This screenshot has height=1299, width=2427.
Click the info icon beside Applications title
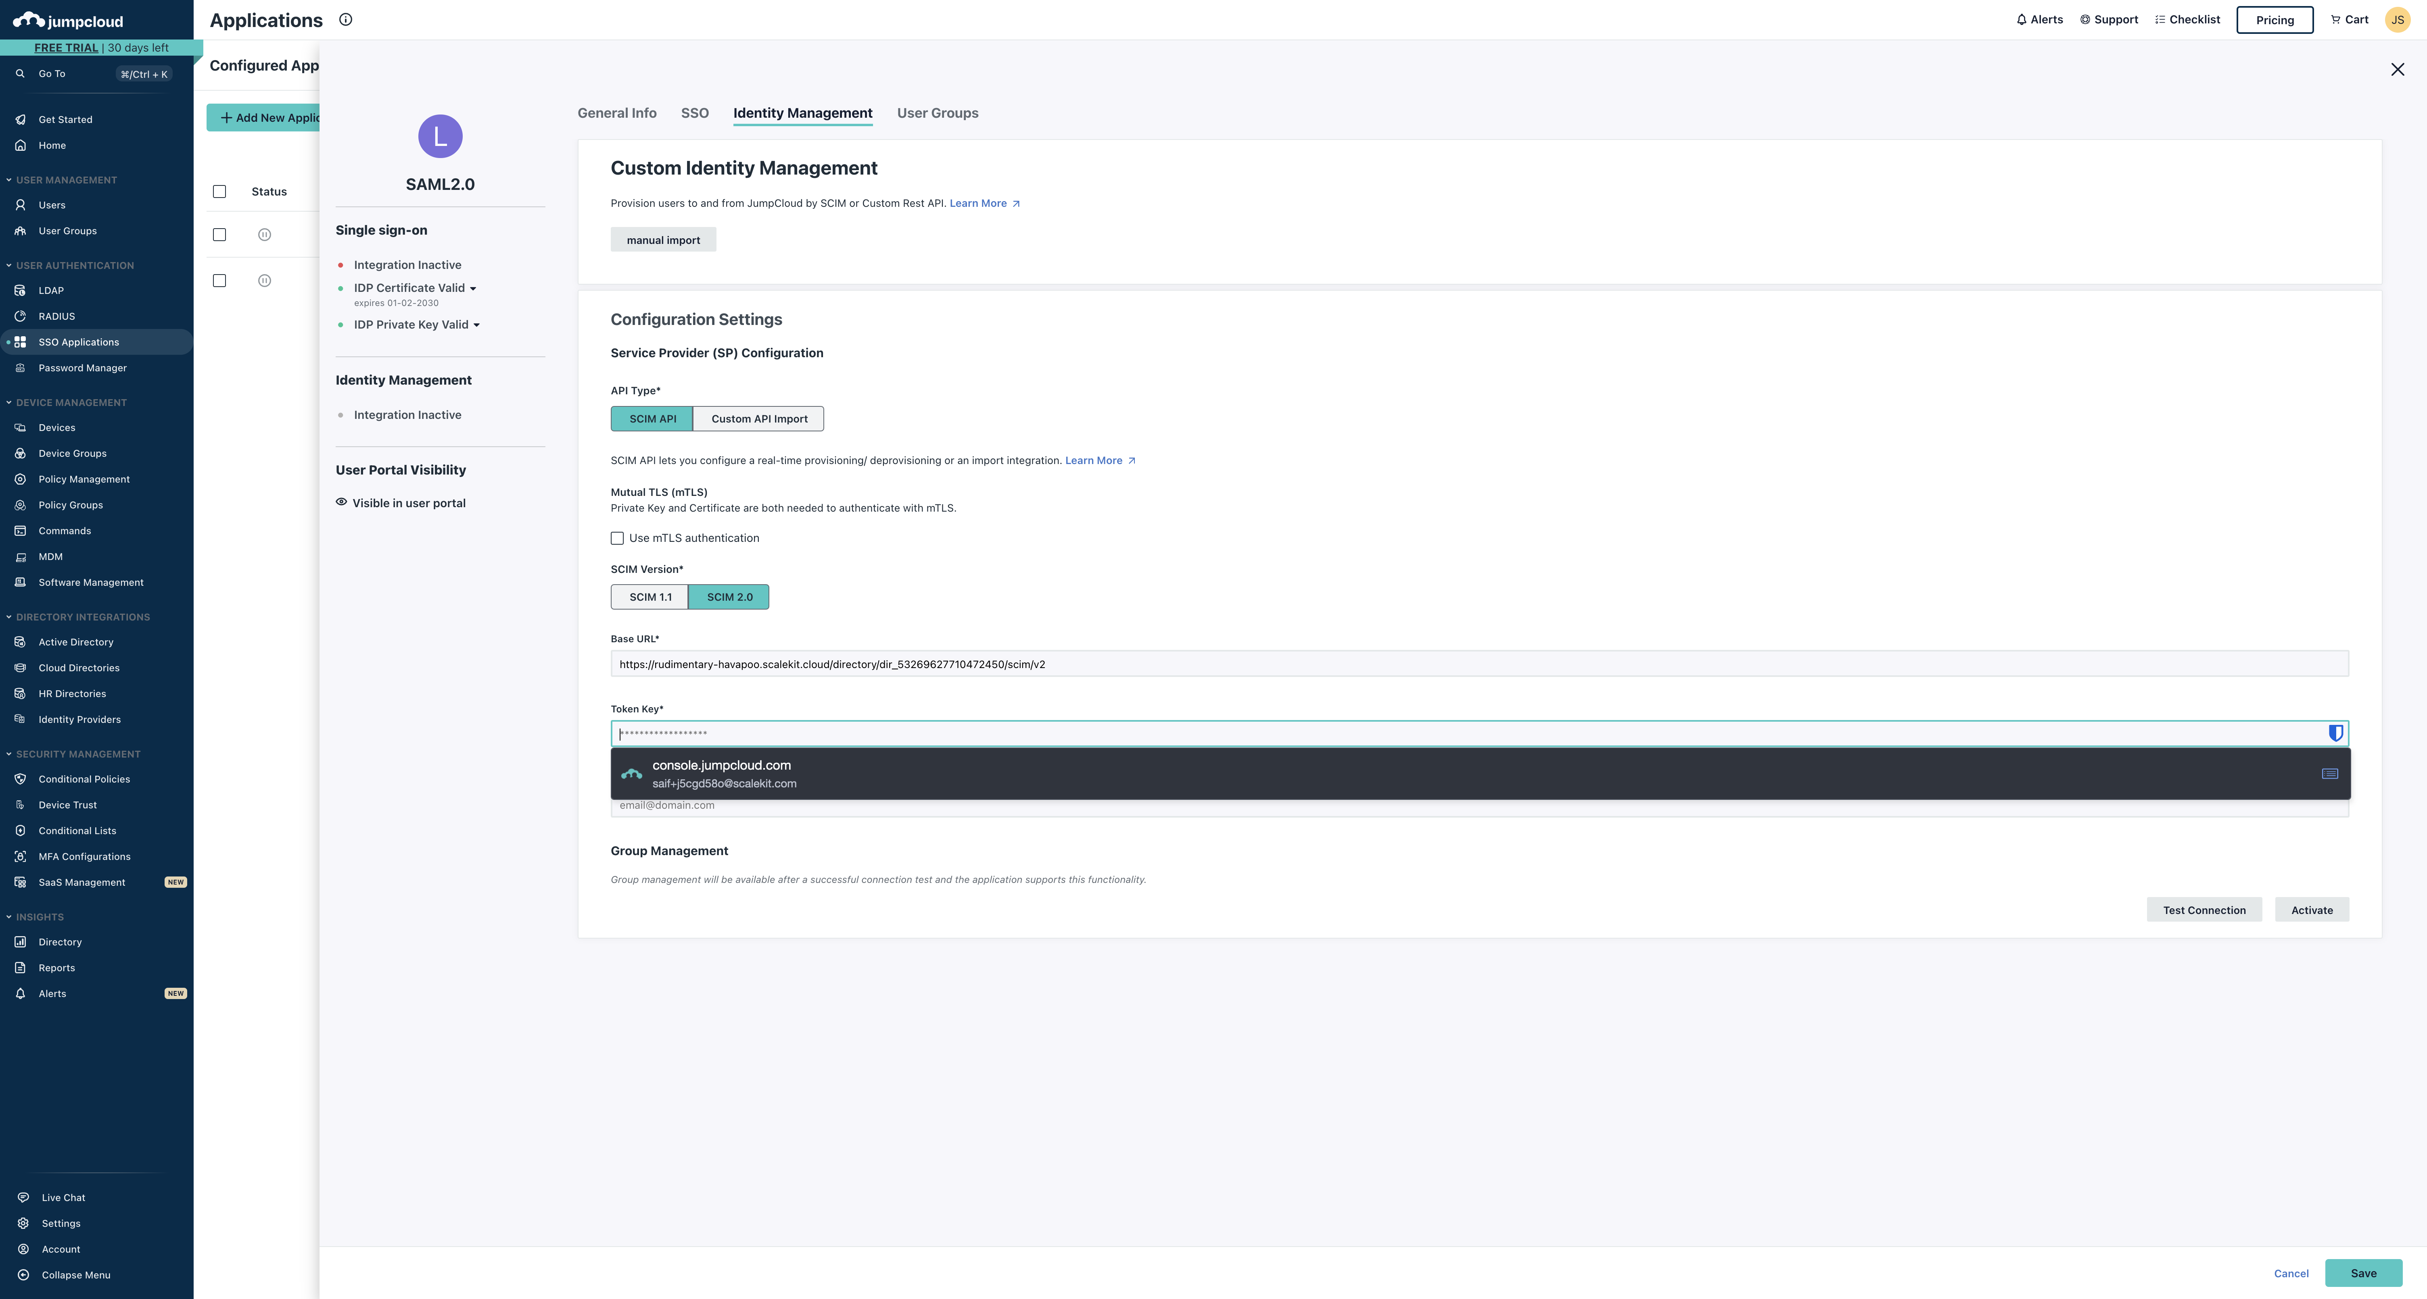(x=346, y=19)
